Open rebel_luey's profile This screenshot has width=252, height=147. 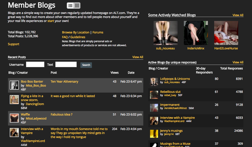pos(170,95)
